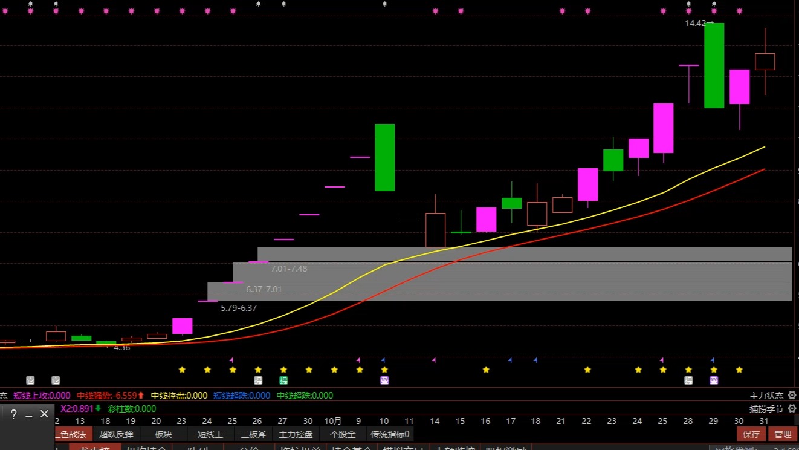Click the yellow star above October 24
This screenshot has width=799, height=450.
pyautogui.click(x=638, y=370)
